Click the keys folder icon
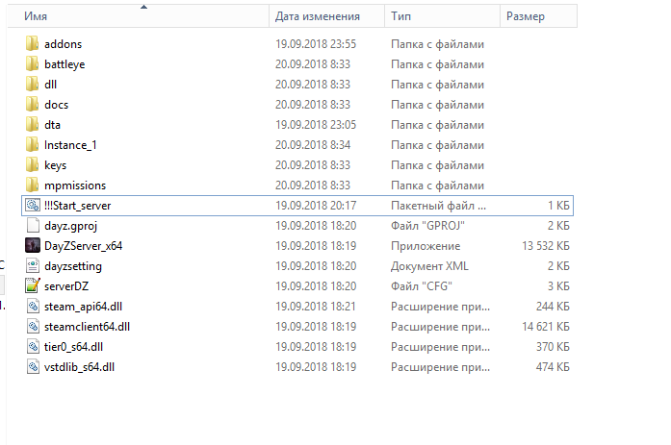The image size is (671, 445). [x=32, y=165]
